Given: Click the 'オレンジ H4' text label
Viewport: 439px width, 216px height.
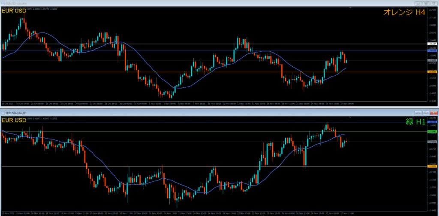Looking at the screenshot, I should pos(404,13).
